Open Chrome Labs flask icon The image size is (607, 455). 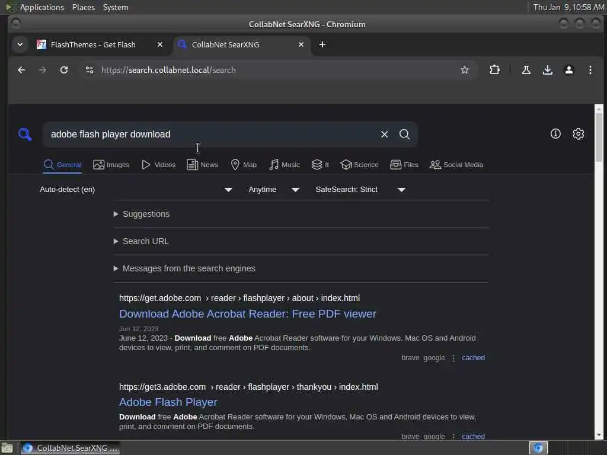point(526,70)
